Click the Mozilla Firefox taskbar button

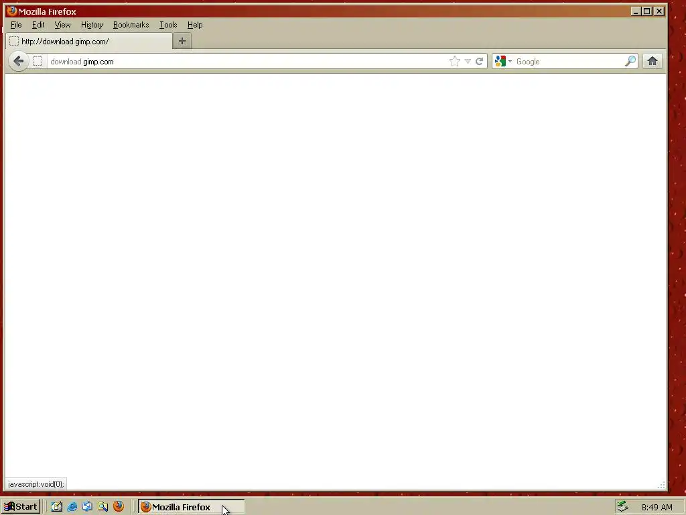(191, 507)
